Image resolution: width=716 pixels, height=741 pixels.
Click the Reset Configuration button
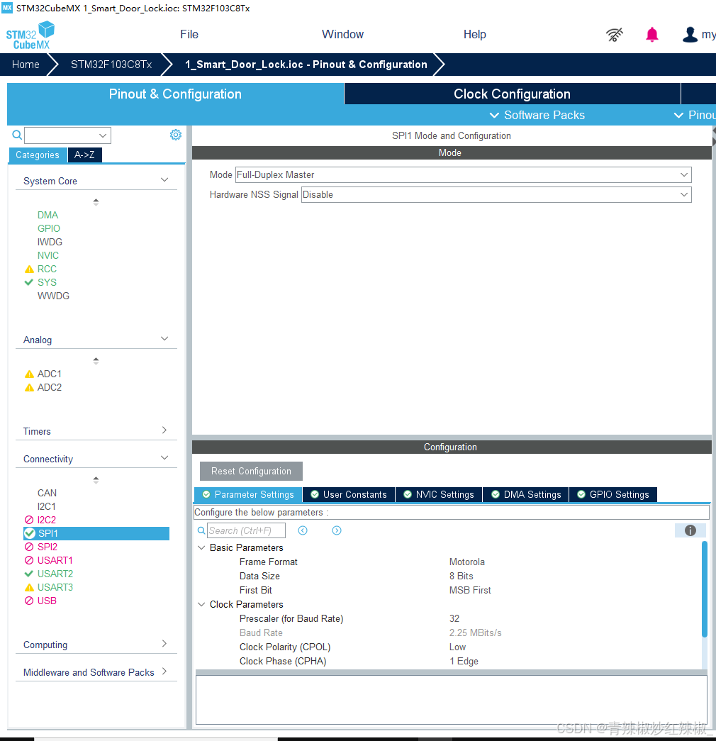[x=251, y=471]
